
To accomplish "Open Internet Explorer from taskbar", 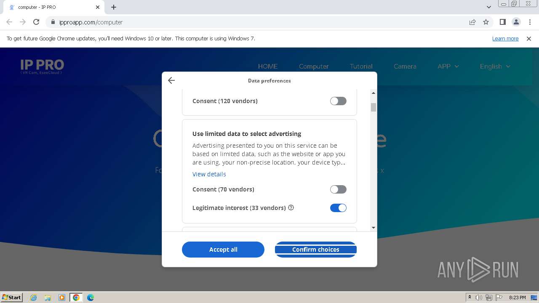I will click(34, 298).
